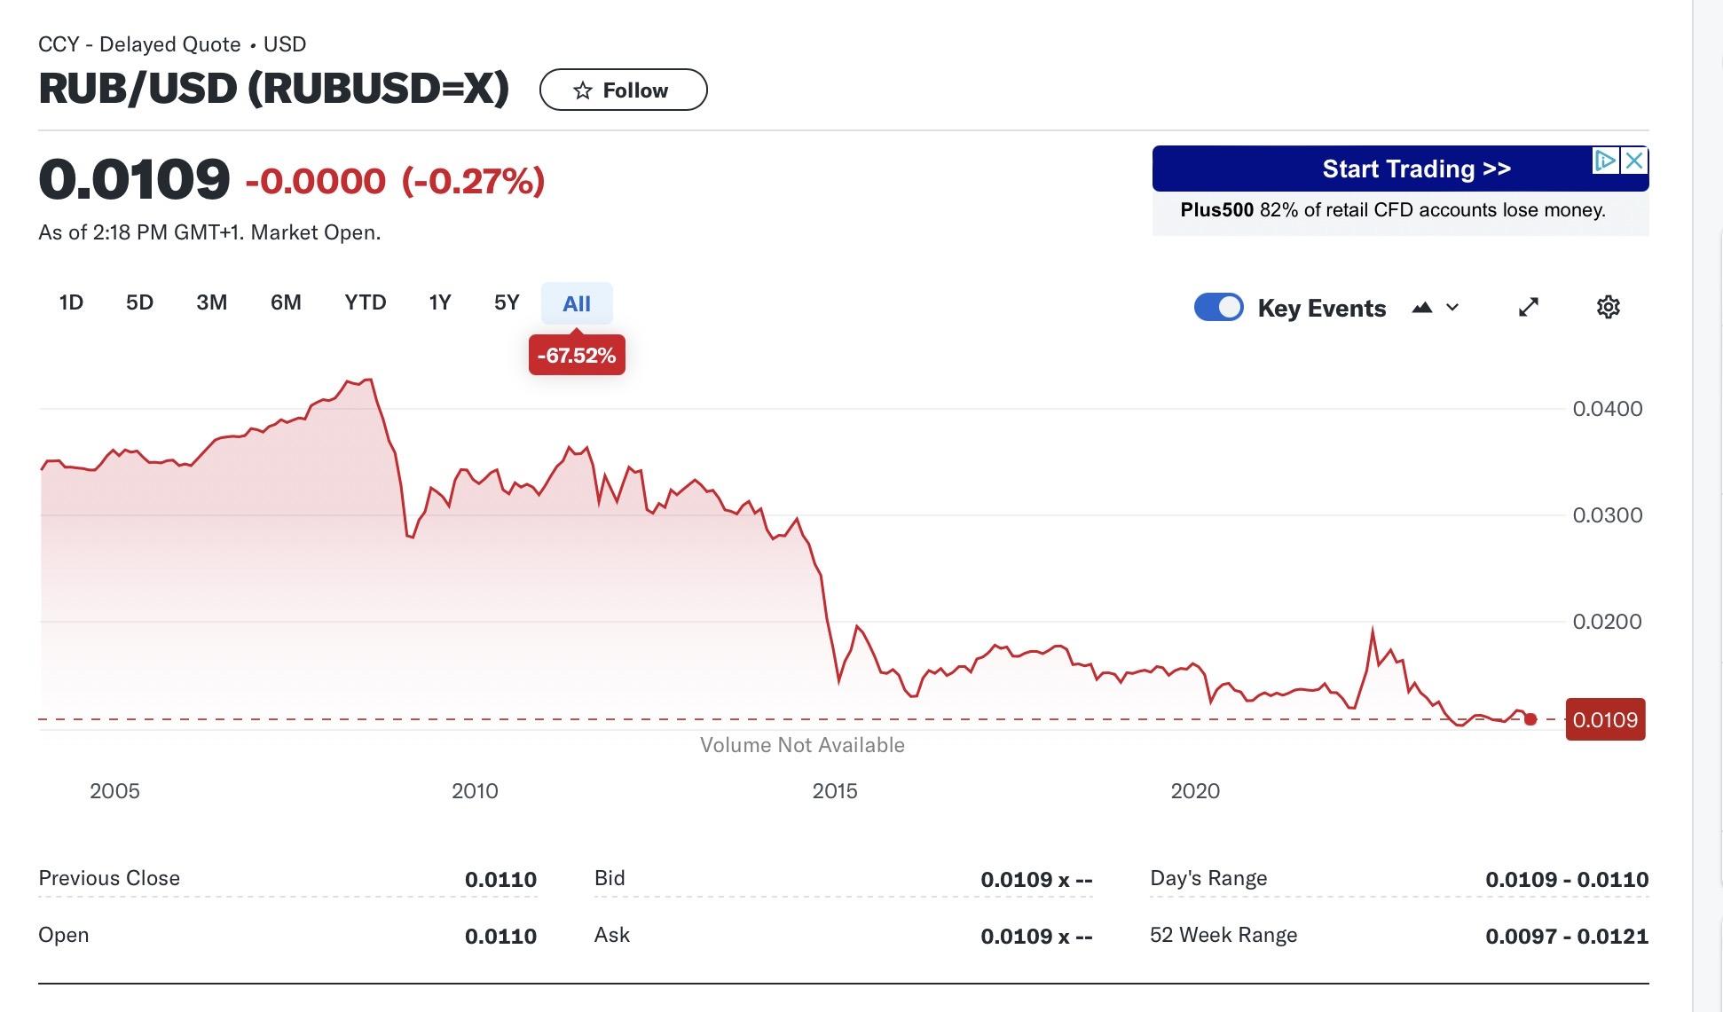Toggle the Key Events switch
Image resolution: width=1723 pixels, height=1012 pixels.
[1218, 307]
